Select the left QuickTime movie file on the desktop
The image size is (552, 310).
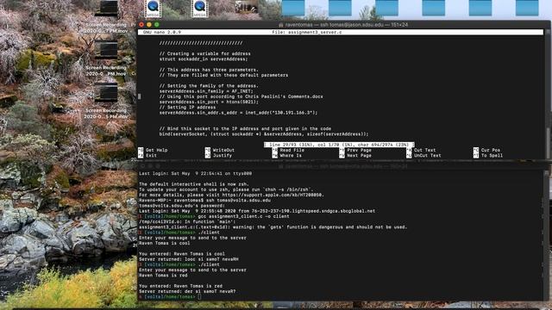point(154,9)
